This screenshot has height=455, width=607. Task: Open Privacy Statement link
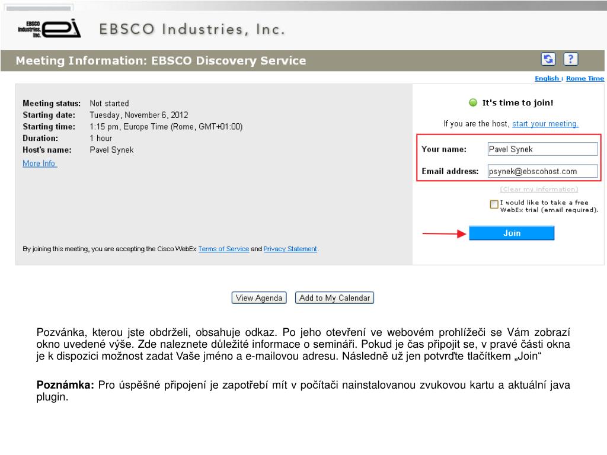pos(290,249)
